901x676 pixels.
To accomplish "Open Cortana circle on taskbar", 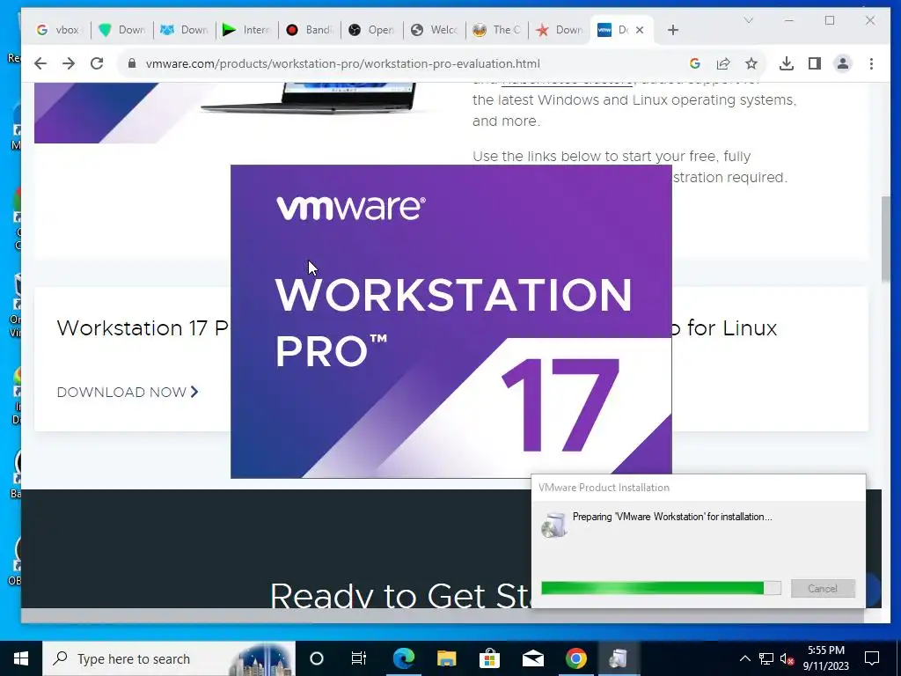I will [316, 658].
